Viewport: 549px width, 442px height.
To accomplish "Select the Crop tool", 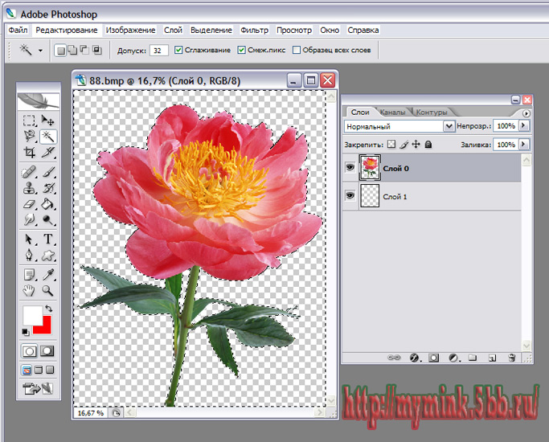I will tap(30, 152).
